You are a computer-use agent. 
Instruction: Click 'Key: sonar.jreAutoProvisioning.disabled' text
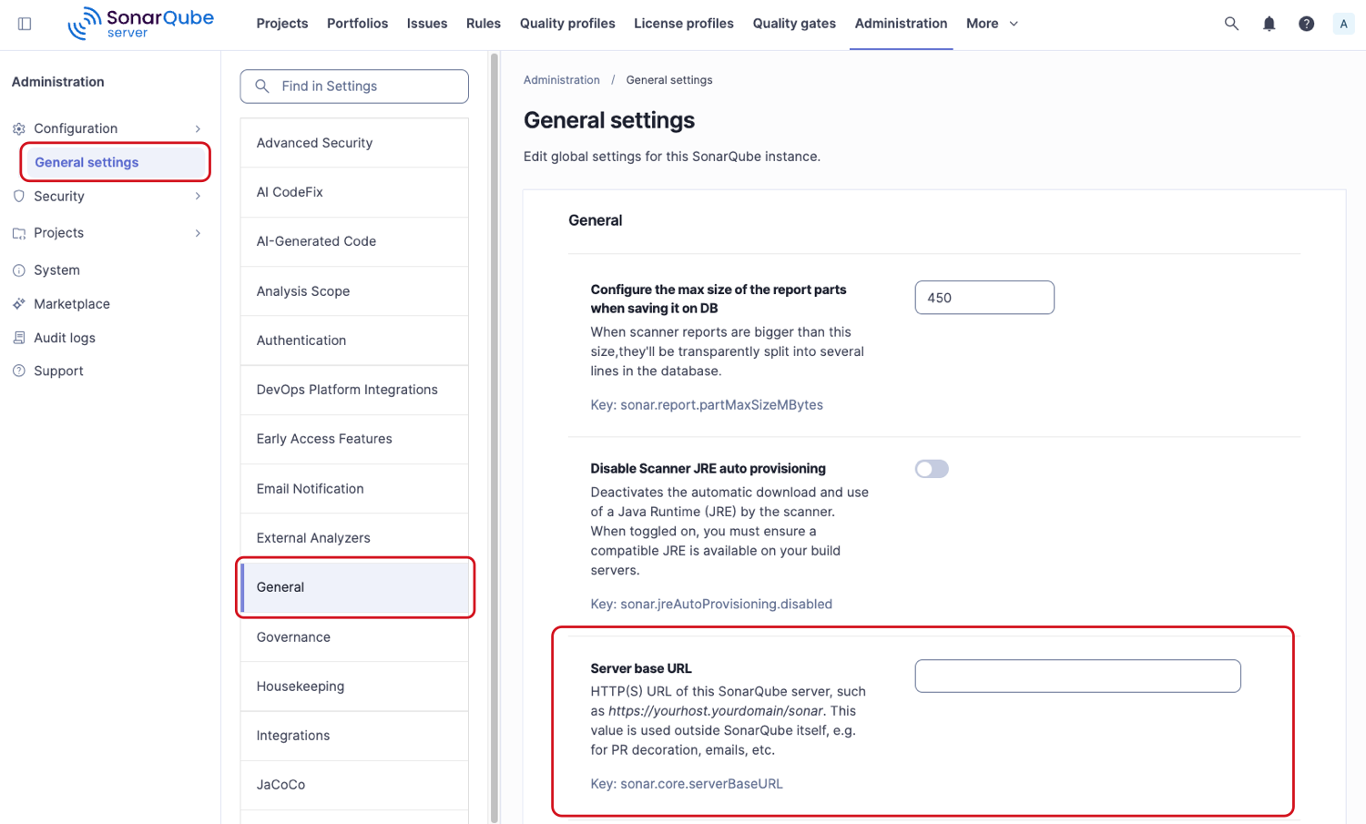[711, 605]
